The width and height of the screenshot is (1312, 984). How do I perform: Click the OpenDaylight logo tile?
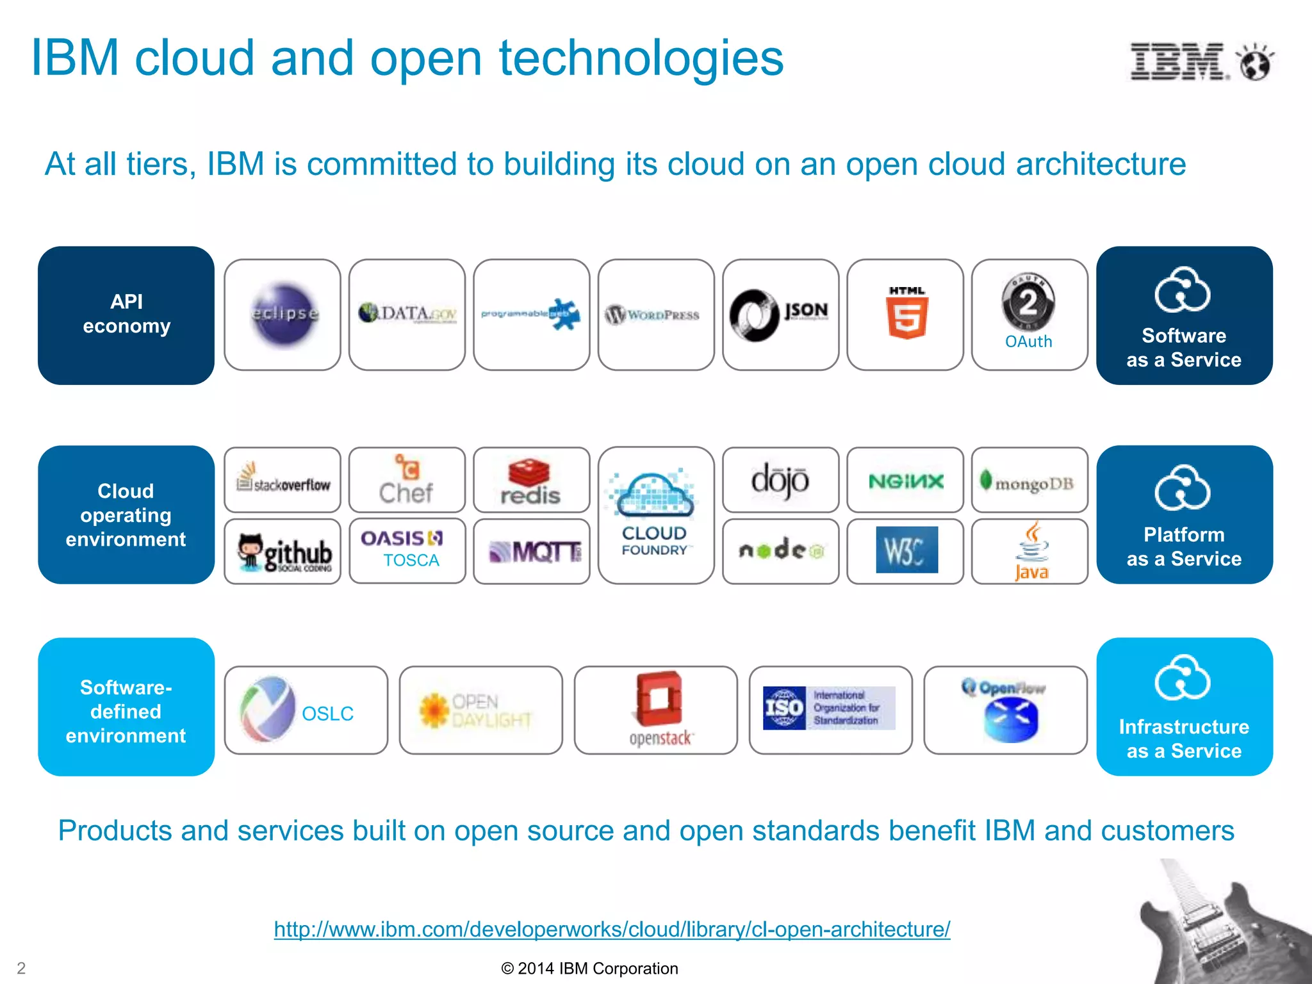(480, 710)
